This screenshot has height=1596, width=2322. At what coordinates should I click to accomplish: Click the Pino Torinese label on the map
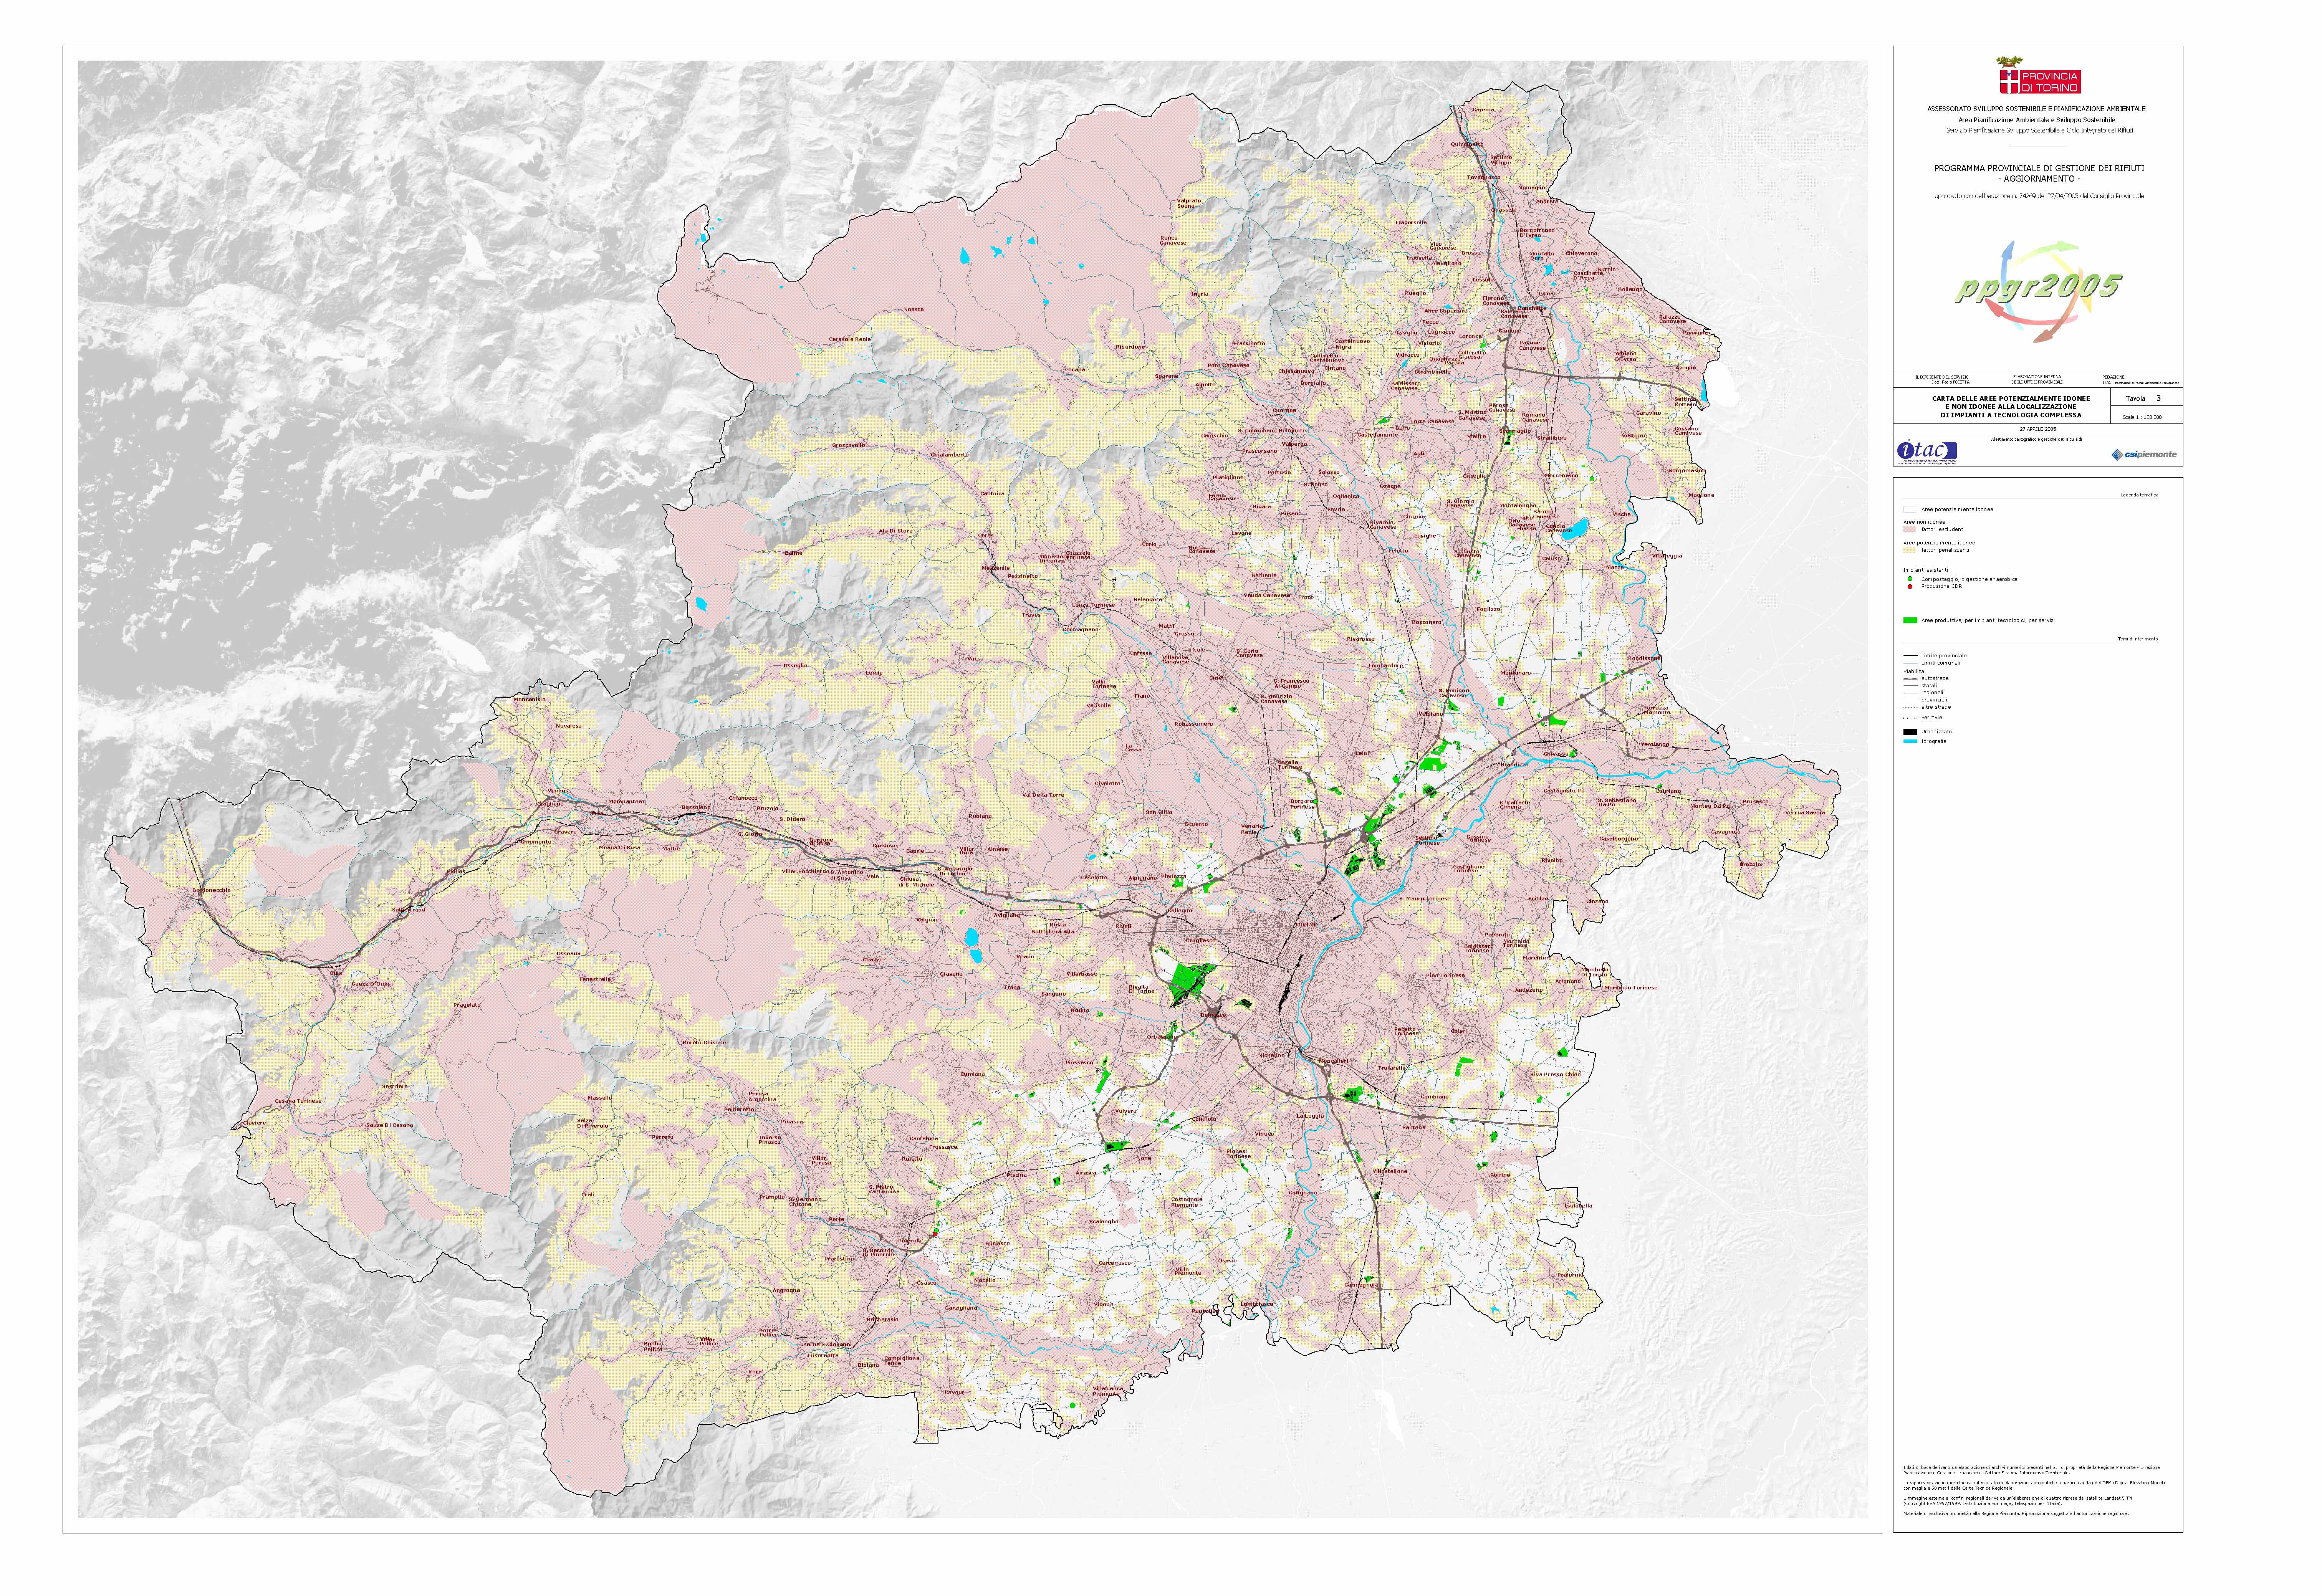1445,975
